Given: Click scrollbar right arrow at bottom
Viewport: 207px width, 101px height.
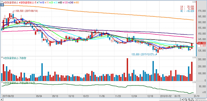Looking at the screenshot, I should click(182, 99).
